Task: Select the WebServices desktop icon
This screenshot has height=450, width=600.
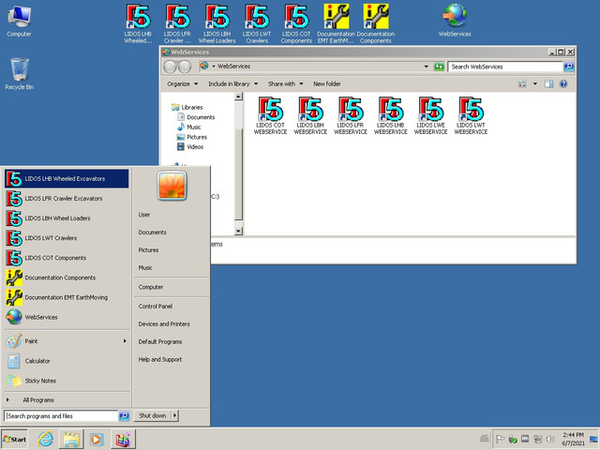Action: coord(455,20)
